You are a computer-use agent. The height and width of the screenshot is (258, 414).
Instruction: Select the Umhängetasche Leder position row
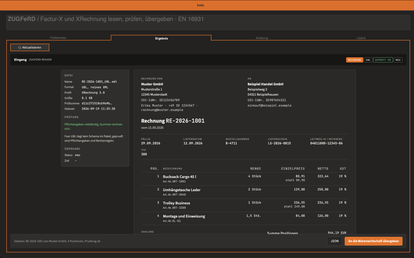245,192
